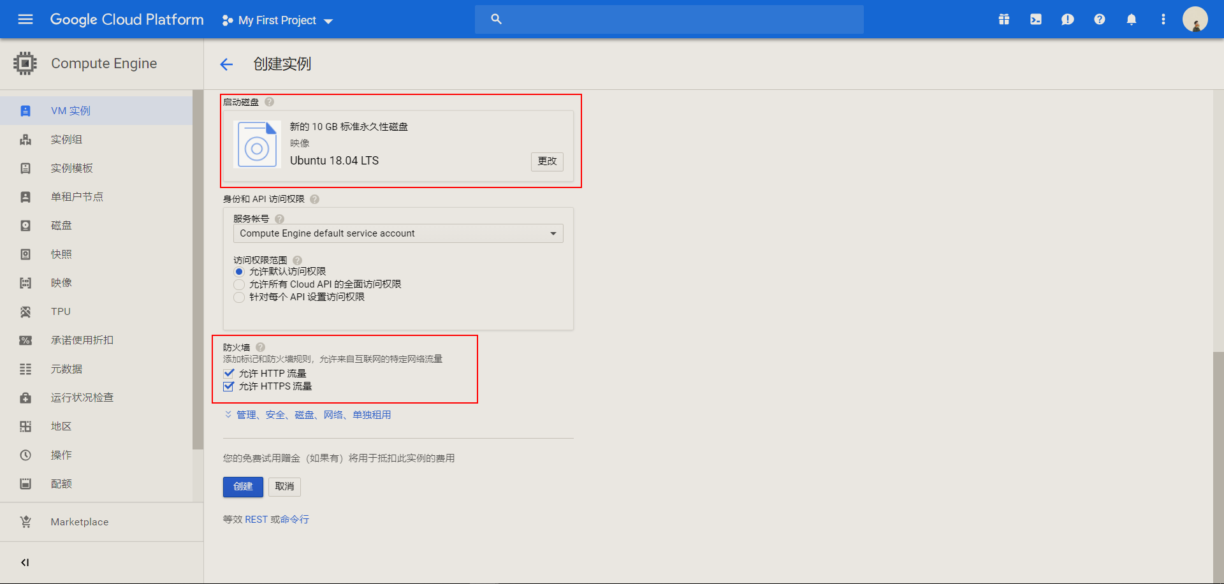Click the 配额 sidebar icon
The height and width of the screenshot is (584, 1224).
(x=25, y=484)
